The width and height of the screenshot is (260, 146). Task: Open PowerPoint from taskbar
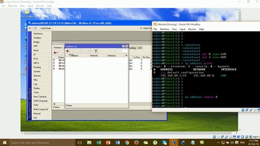tap(108, 142)
